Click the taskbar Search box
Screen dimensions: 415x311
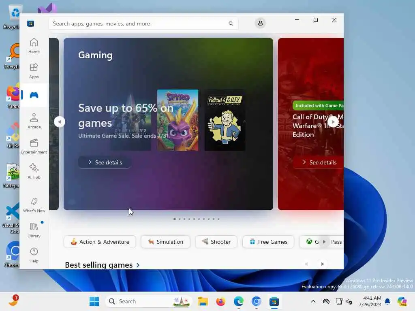point(149,301)
